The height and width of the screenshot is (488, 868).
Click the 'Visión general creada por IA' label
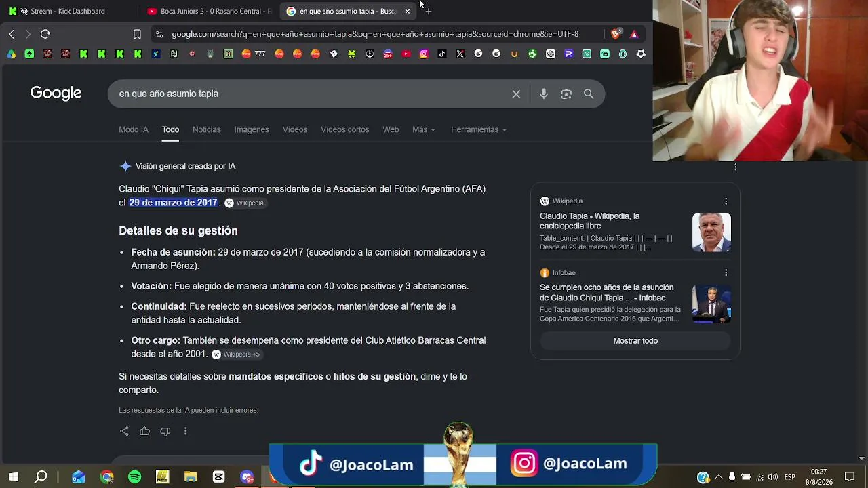[x=185, y=166]
